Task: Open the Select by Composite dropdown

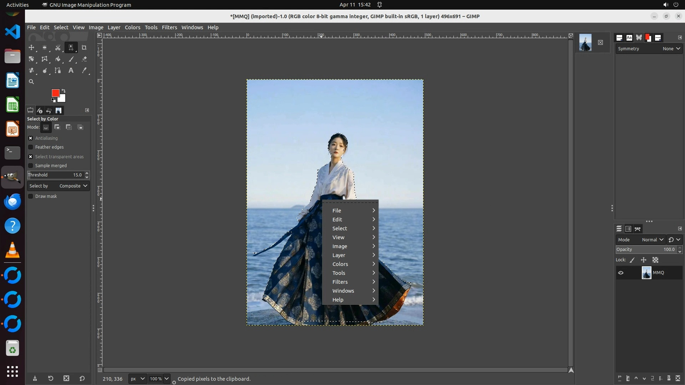Action: [x=59, y=186]
